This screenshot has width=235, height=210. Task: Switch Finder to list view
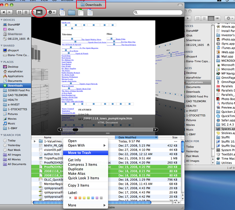click(26, 12)
